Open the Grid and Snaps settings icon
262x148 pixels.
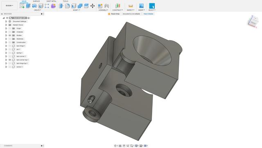pyautogui.click(x=141, y=146)
